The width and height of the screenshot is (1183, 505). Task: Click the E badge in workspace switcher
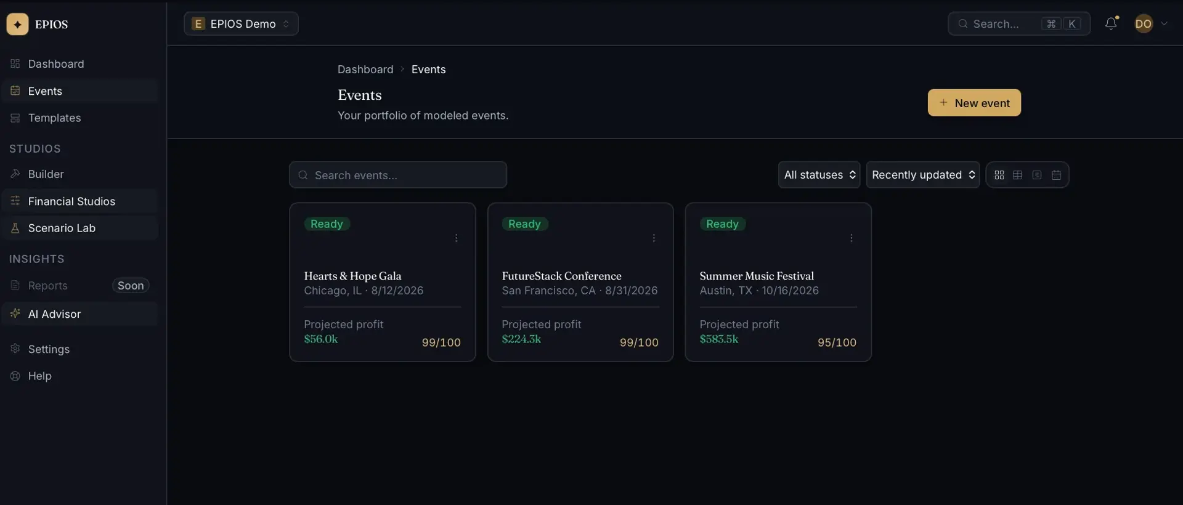pos(198,23)
